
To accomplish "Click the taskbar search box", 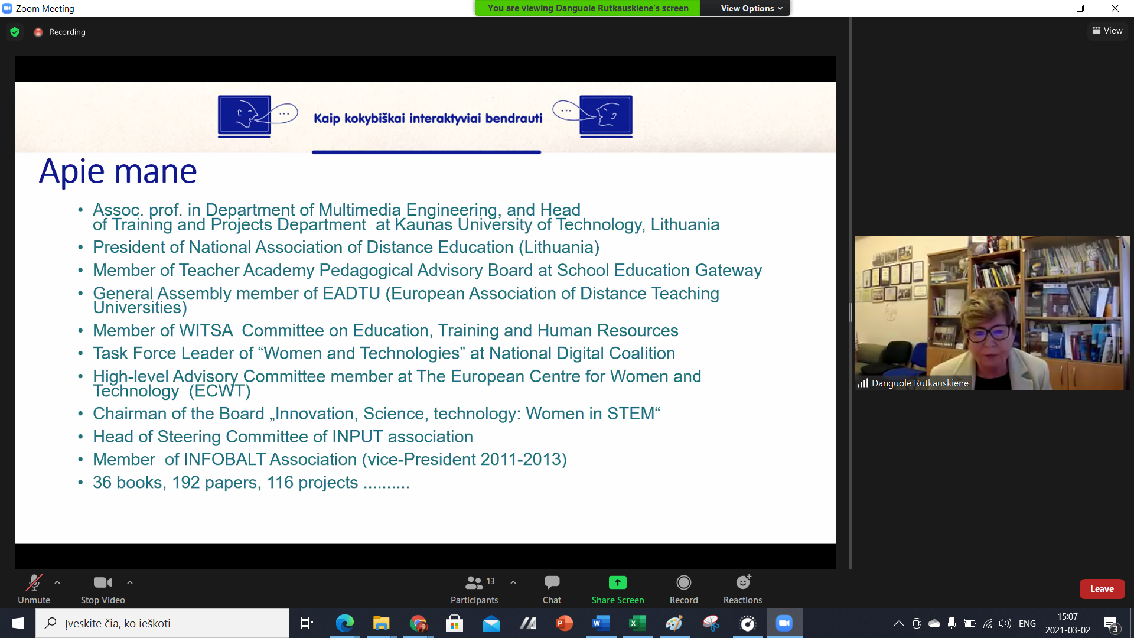I will pyautogui.click(x=162, y=623).
